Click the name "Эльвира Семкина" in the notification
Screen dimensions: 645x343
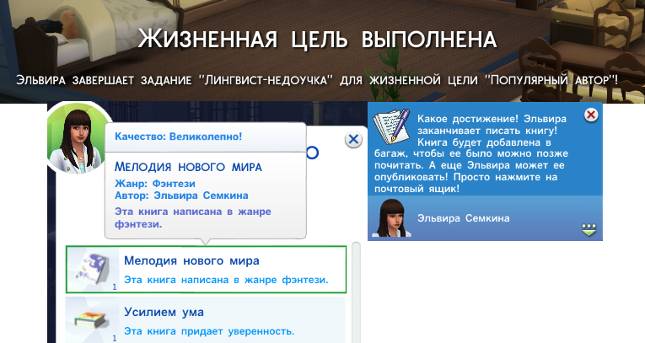[x=463, y=218]
